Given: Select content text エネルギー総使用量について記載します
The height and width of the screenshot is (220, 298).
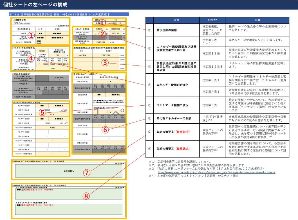Looking at the screenshot, I should tap(256, 40).
